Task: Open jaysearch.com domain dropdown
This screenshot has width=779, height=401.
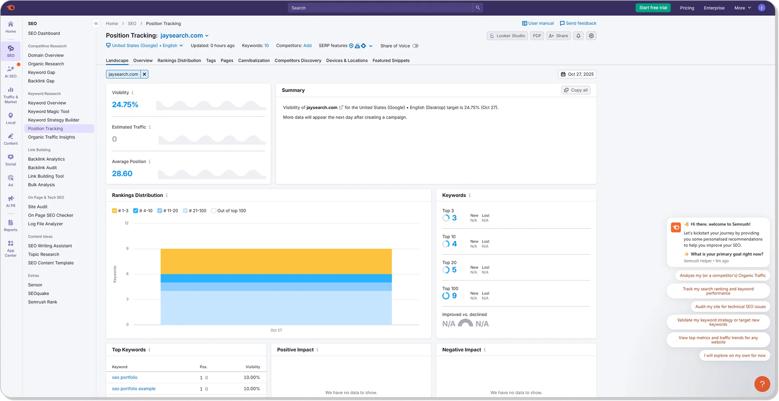Action: (185, 36)
